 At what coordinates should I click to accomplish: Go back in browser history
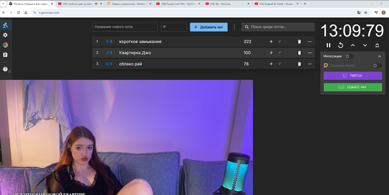[4, 12]
